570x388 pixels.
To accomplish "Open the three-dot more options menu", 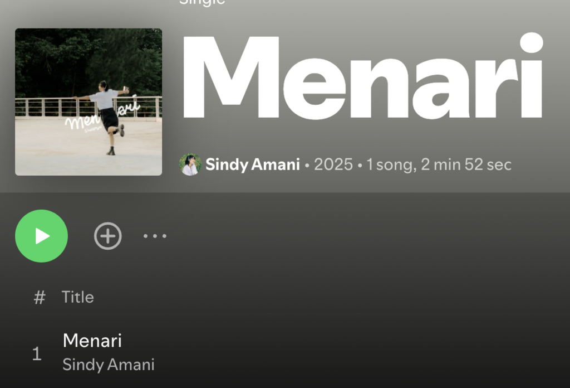I will click(155, 236).
